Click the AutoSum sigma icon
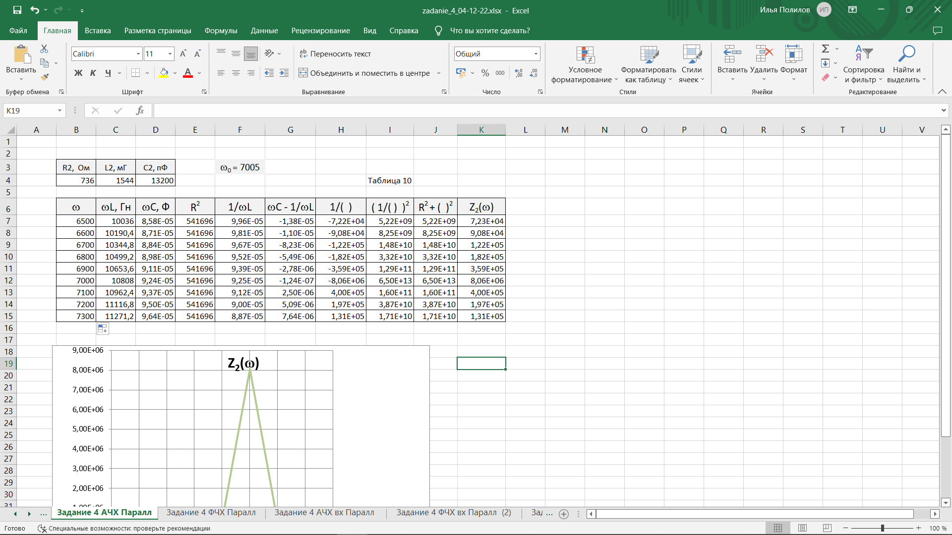Viewport: 952px width, 535px height. (x=825, y=49)
